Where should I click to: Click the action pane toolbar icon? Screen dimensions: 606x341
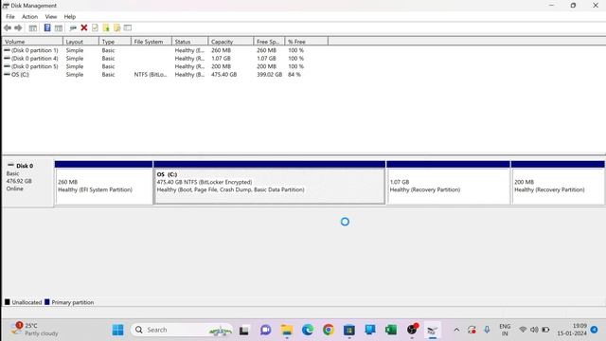click(x=59, y=27)
